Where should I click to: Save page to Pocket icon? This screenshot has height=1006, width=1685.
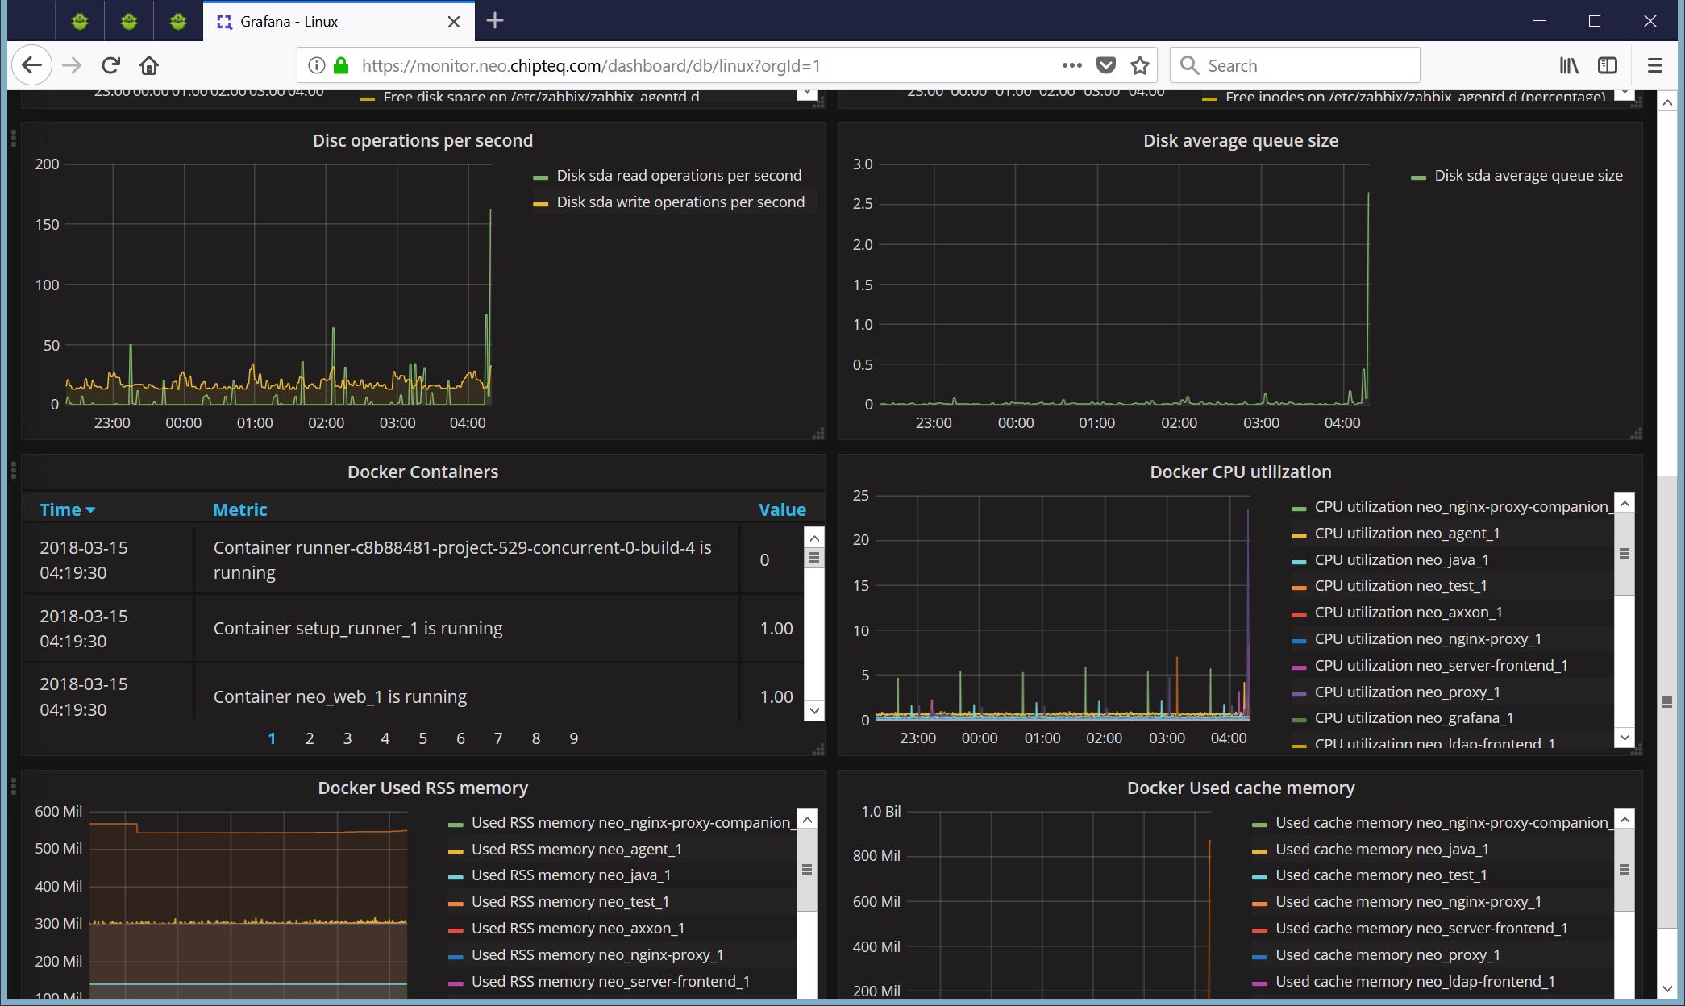pyautogui.click(x=1106, y=65)
